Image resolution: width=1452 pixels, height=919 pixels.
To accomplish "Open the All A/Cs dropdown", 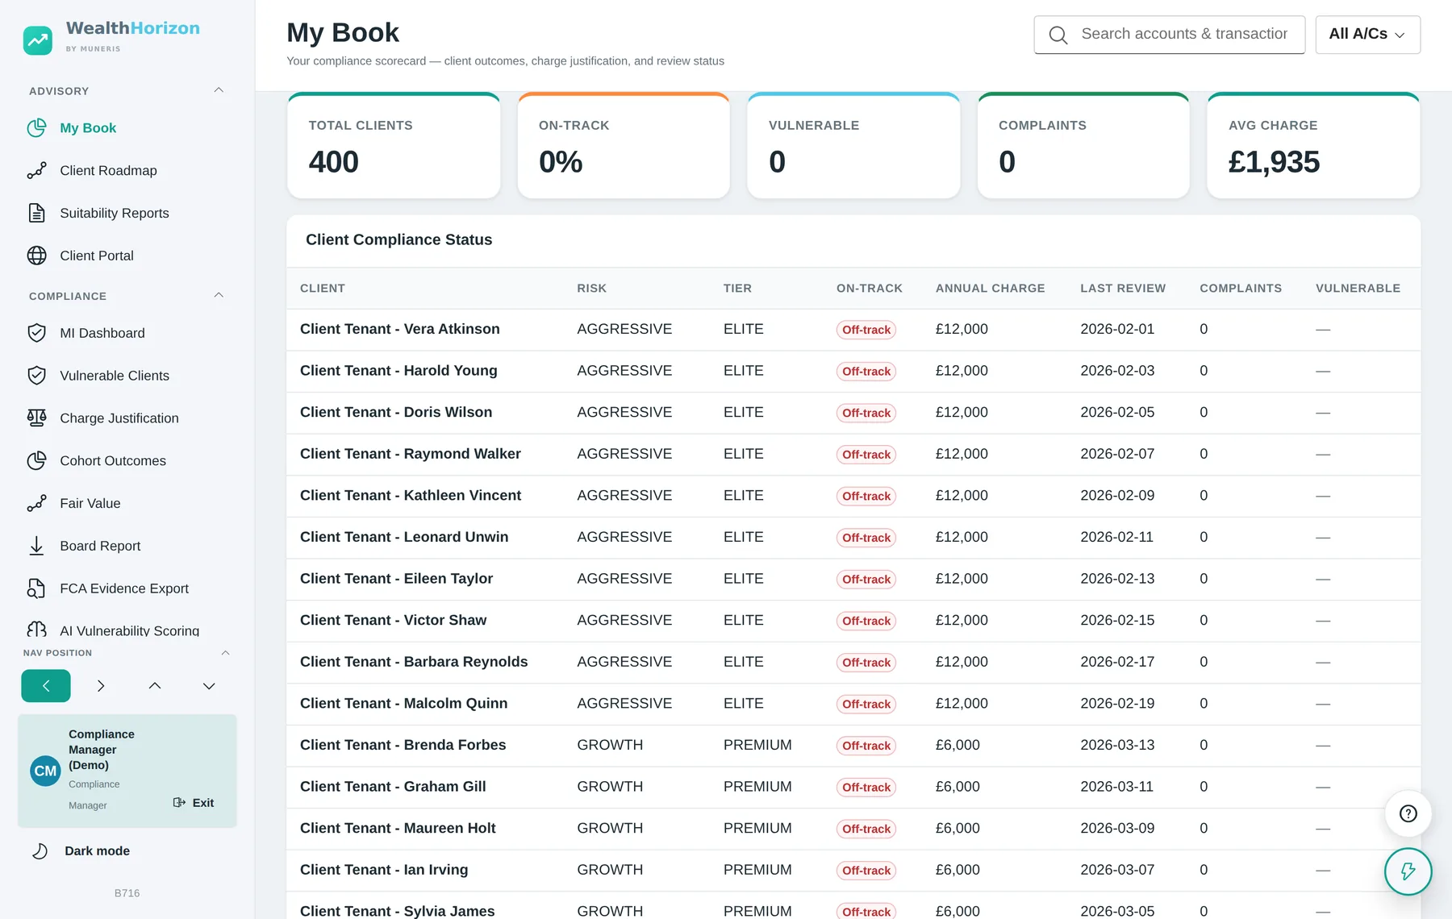I will (x=1367, y=35).
